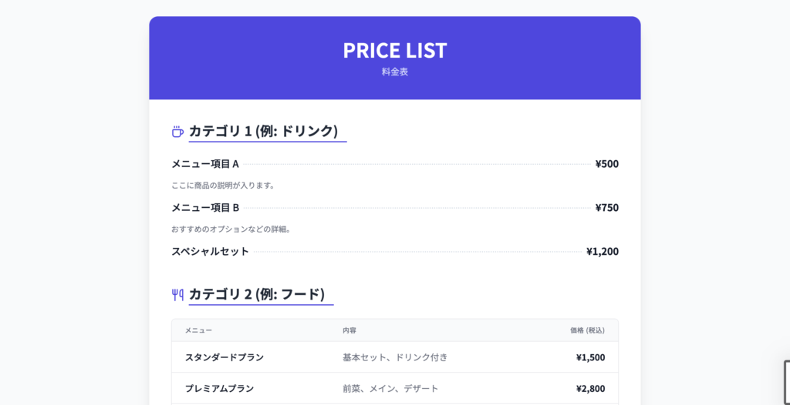Click the ¥750 price

pyautogui.click(x=606, y=208)
